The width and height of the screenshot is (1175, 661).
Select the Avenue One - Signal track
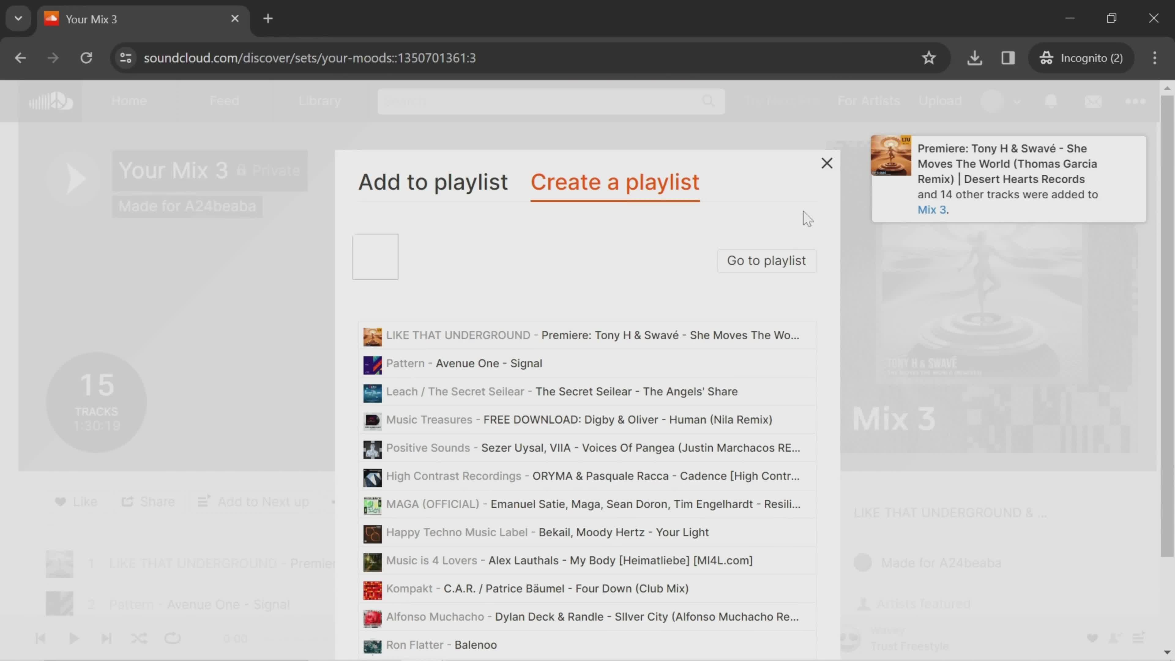[587, 364]
